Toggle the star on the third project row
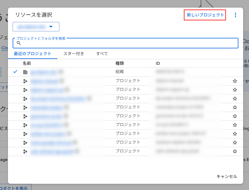Image resolution: width=249 pixels, height=190 pixels. (x=235, y=99)
